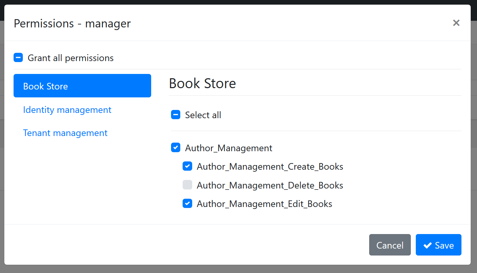
Task: Click the Author_Management_Edit_Books label text
Action: point(264,204)
